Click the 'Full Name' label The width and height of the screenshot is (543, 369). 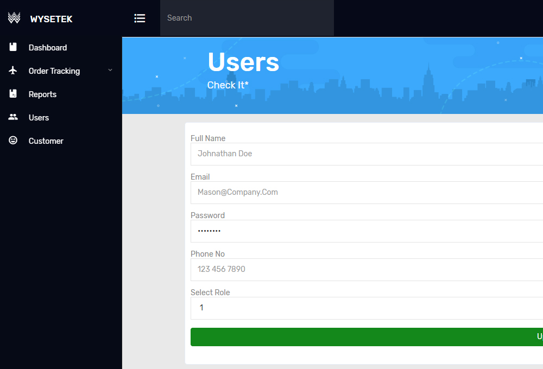pyautogui.click(x=208, y=138)
